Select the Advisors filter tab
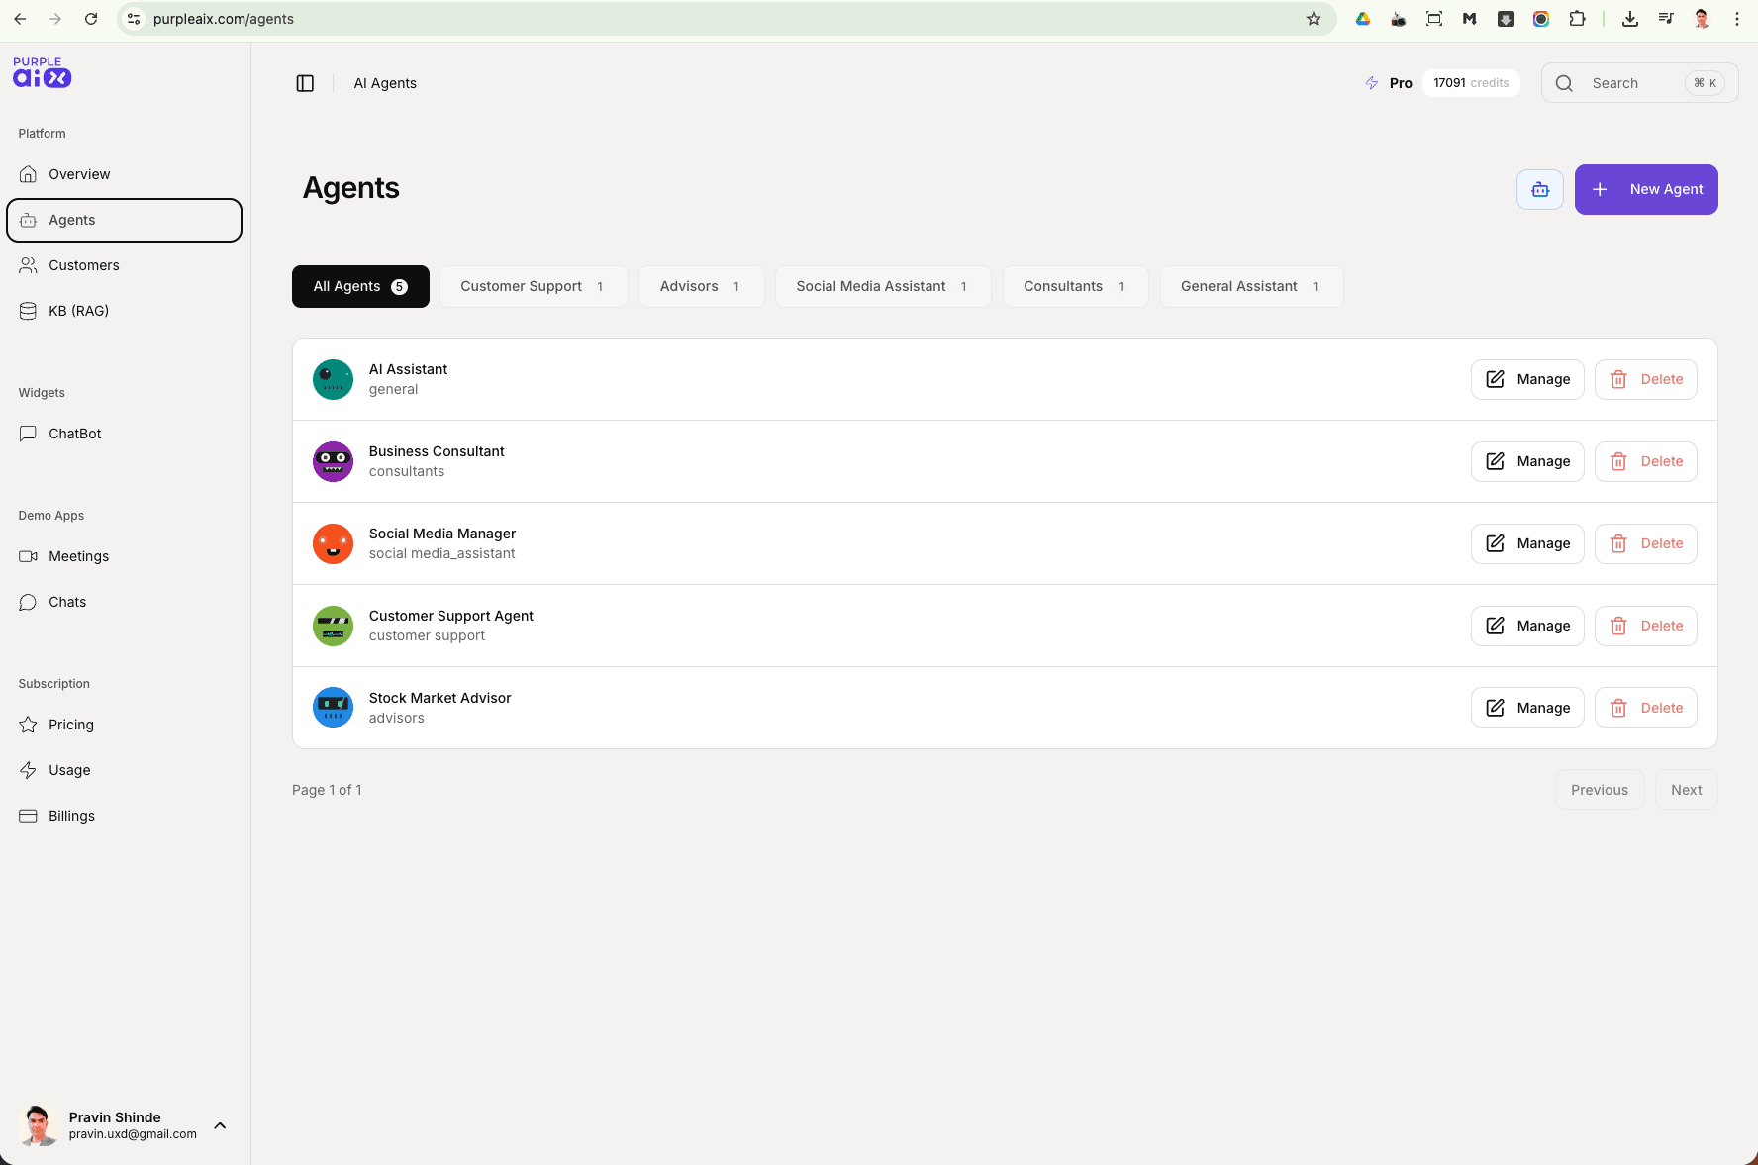Image resolution: width=1758 pixels, height=1165 pixels. pyautogui.click(x=701, y=286)
